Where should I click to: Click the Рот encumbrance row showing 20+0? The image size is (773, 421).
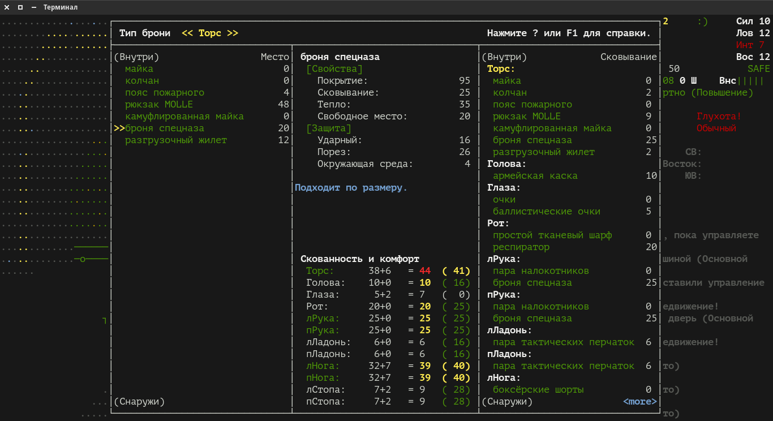pyautogui.click(x=388, y=307)
